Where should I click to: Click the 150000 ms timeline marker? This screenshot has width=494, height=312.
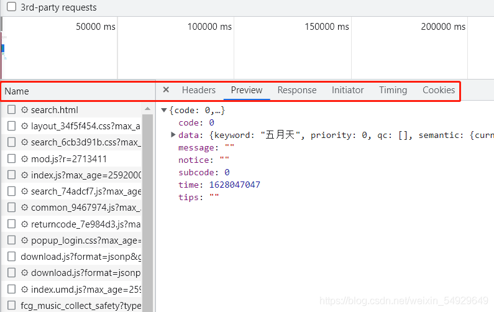(327, 27)
